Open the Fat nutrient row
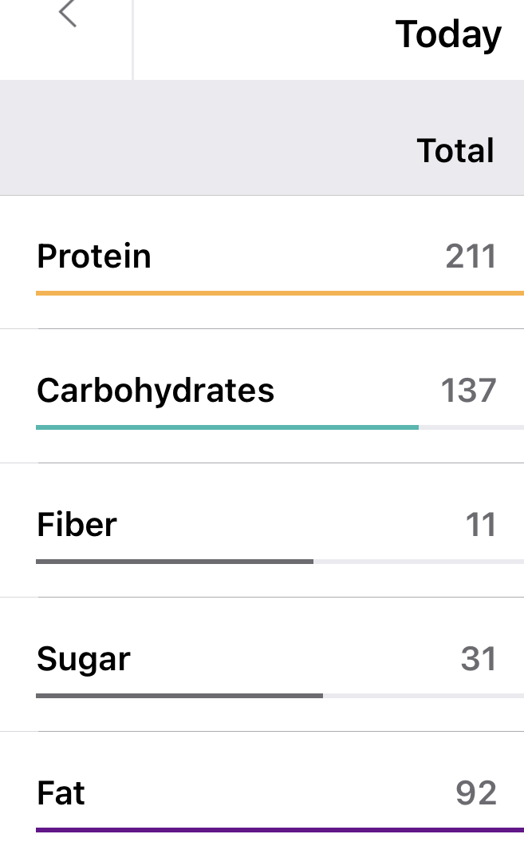 [61, 793]
